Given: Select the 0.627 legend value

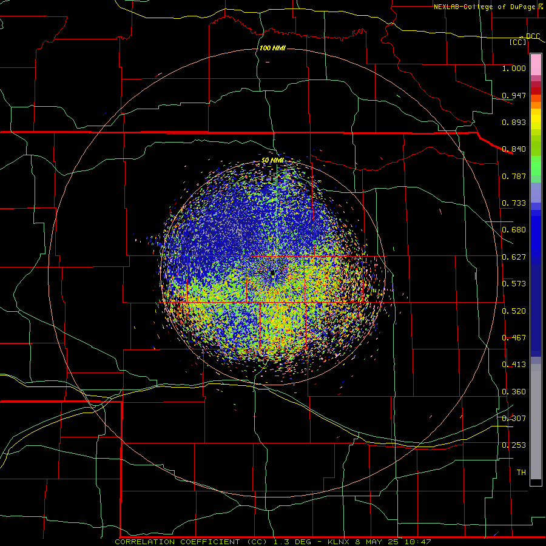Looking at the screenshot, I should [514, 257].
